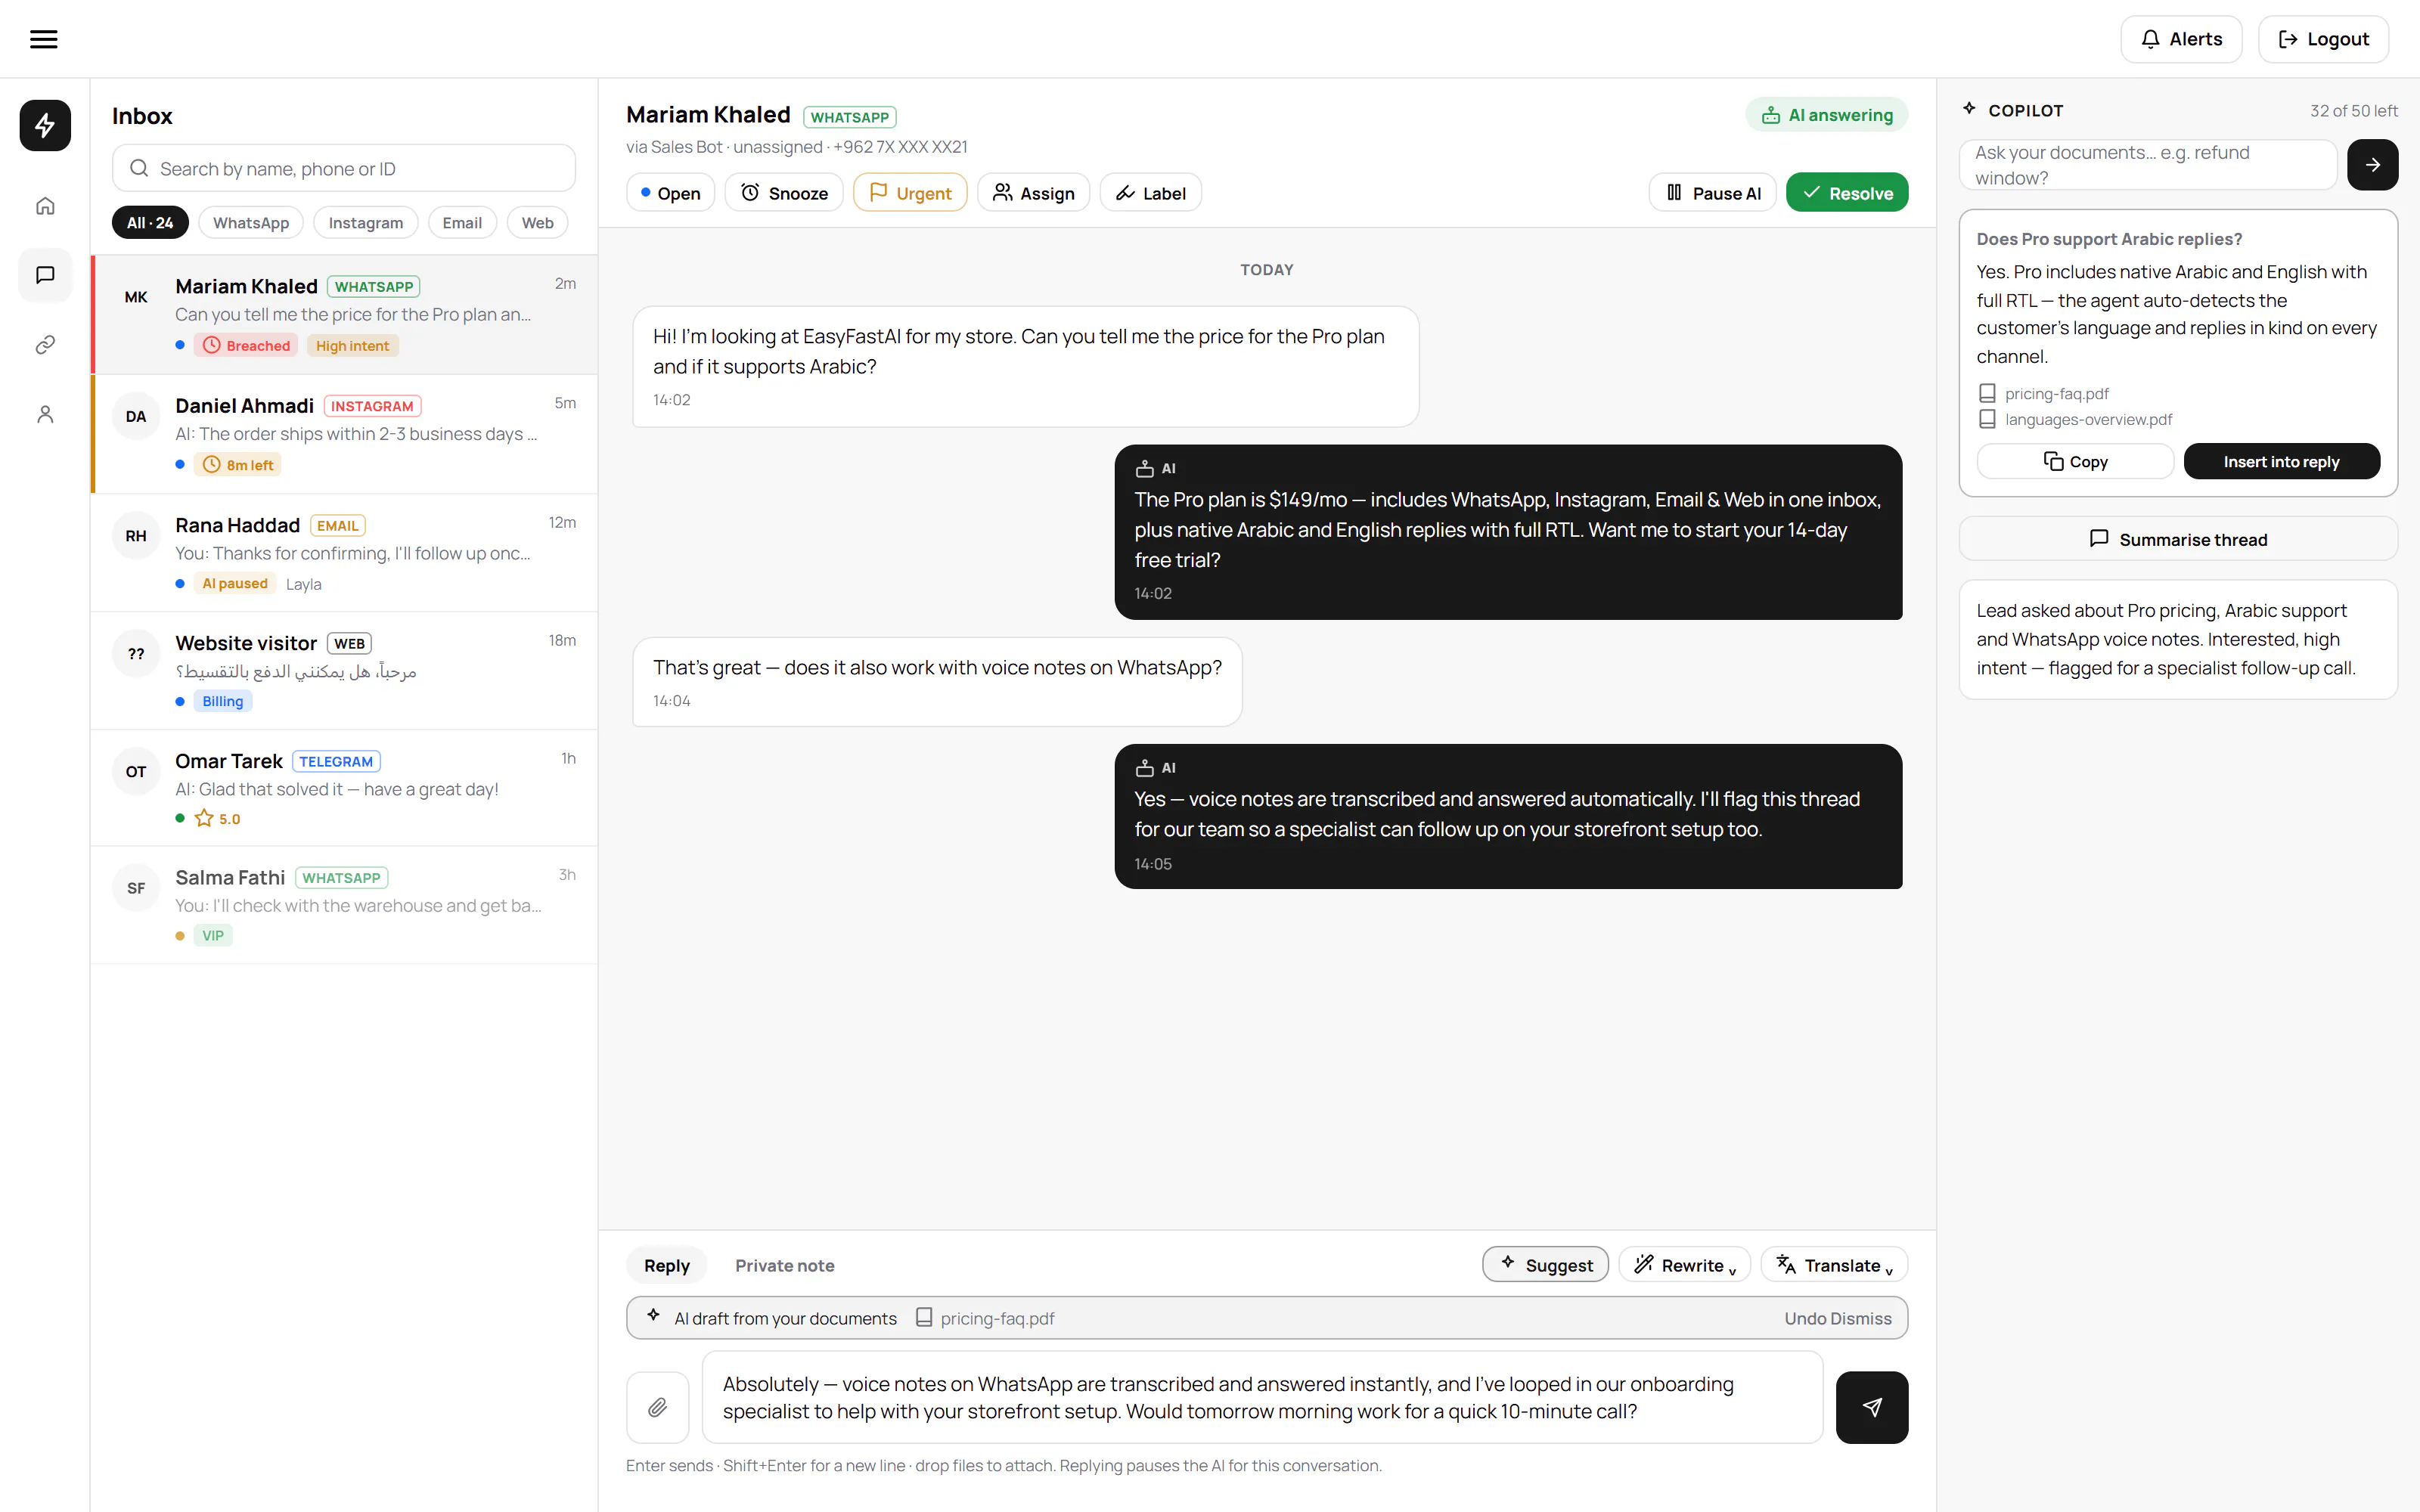Toggle the AI answering status badge

tap(1827, 115)
